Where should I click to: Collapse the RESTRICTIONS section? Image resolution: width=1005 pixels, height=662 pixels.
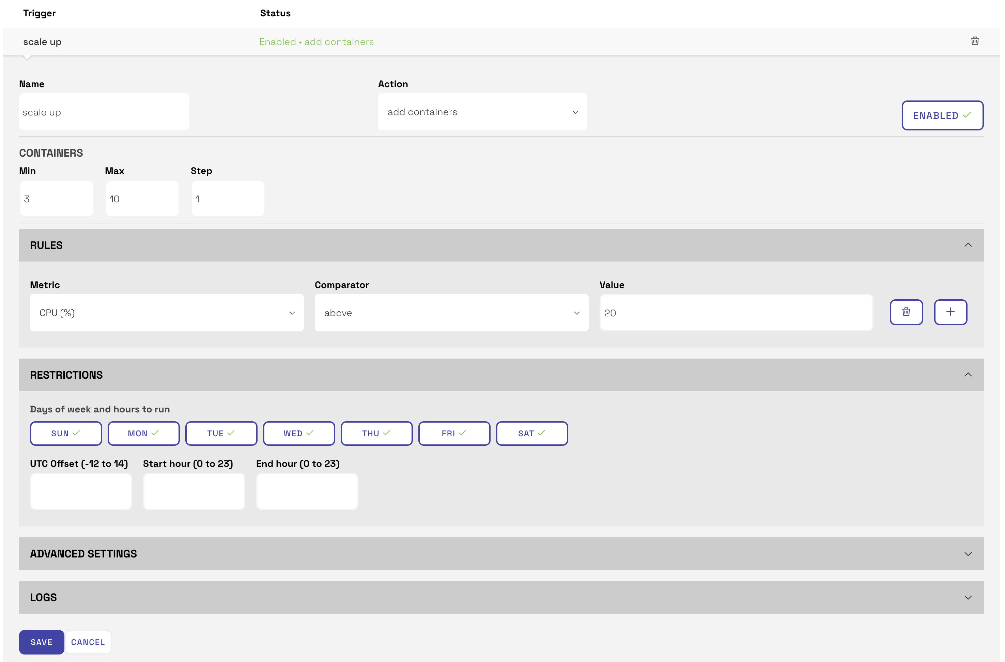pos(501,375)
